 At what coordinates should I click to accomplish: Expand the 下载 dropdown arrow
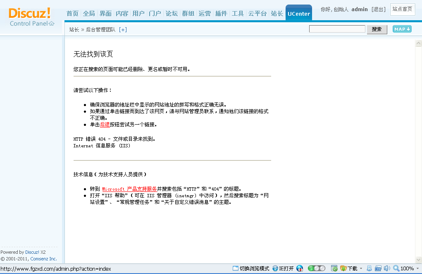361,268
